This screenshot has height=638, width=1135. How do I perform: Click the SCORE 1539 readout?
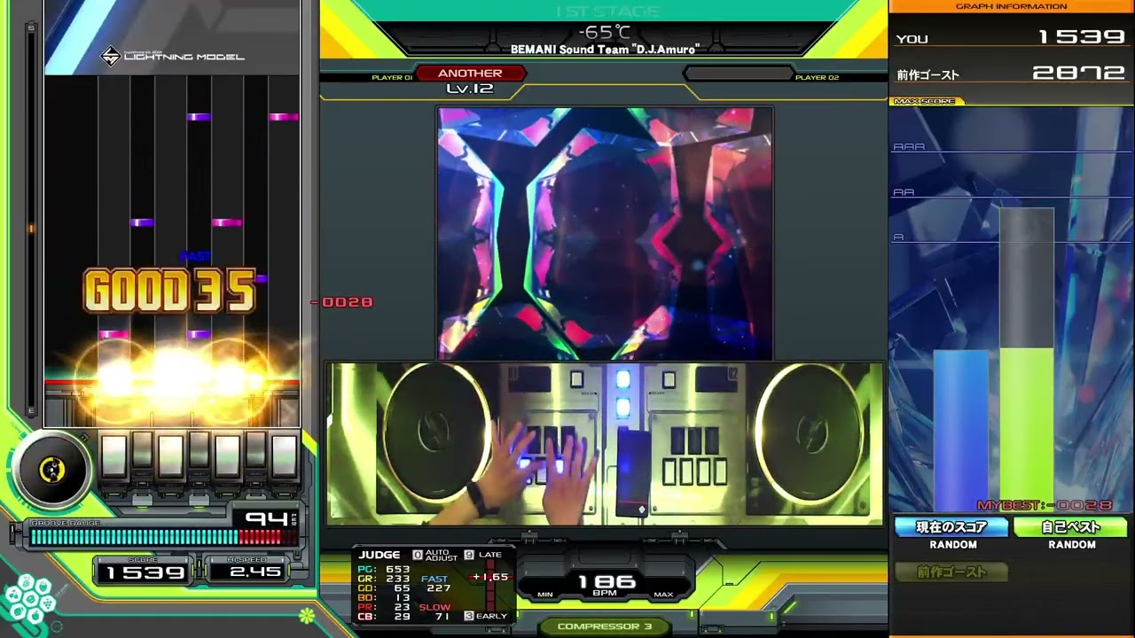pyautogui.click(x=144, y=572)
